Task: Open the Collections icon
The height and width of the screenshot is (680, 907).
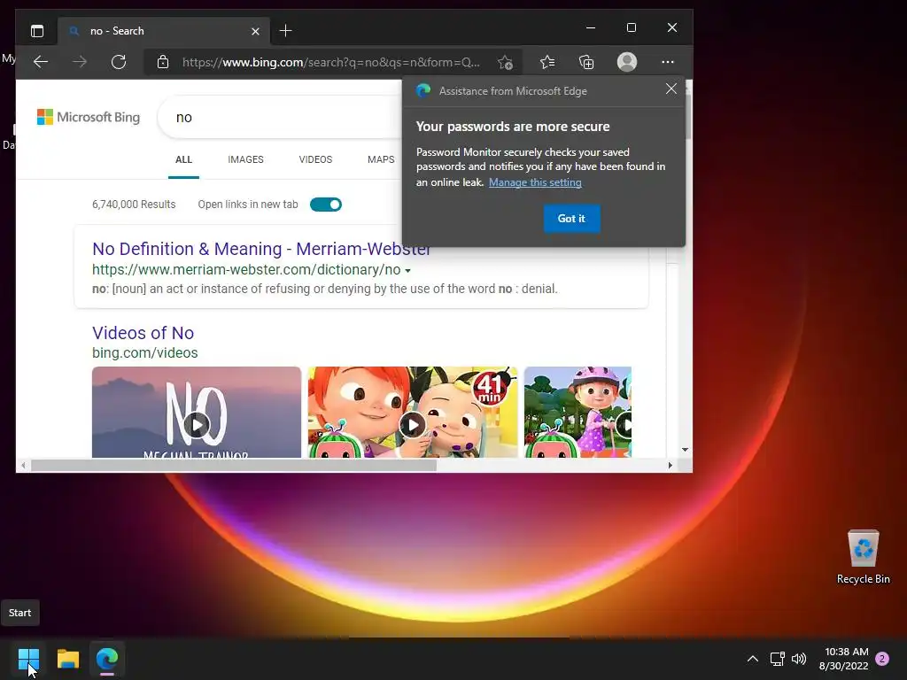Action: [586, 62]
